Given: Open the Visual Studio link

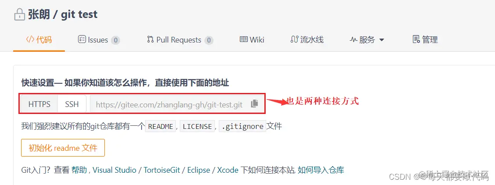Looking at the screenshot, I should 114,170.
